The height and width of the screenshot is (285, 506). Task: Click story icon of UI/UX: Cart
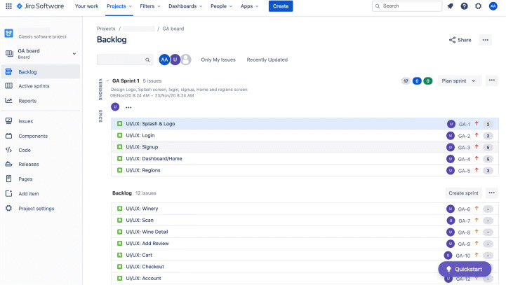120,255
